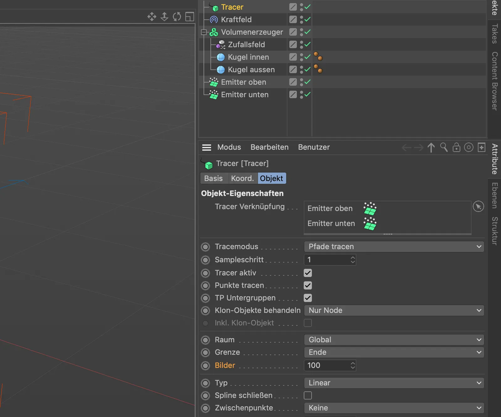Image resolution: width=501 pixels, height=417 pixels.
Task: Select the Attribute side tab
Action: click(495, 159)
